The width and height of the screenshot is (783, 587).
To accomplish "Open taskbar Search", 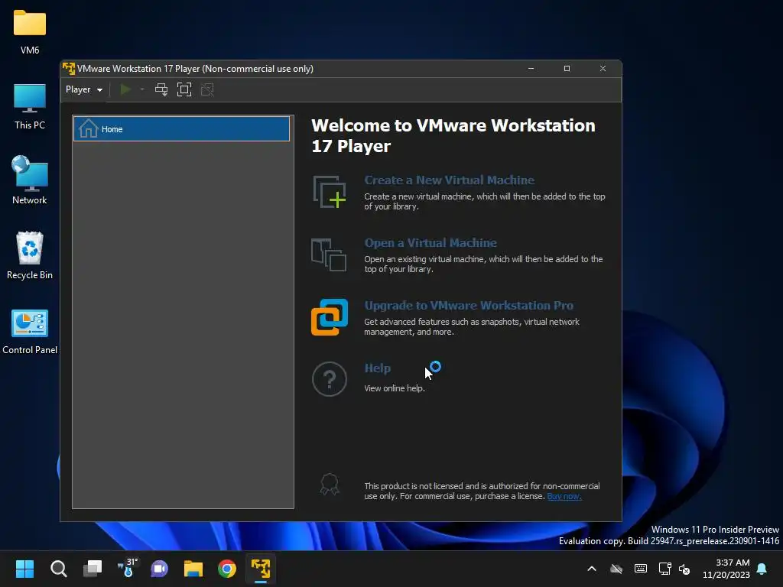I will (x=58, y=569).
